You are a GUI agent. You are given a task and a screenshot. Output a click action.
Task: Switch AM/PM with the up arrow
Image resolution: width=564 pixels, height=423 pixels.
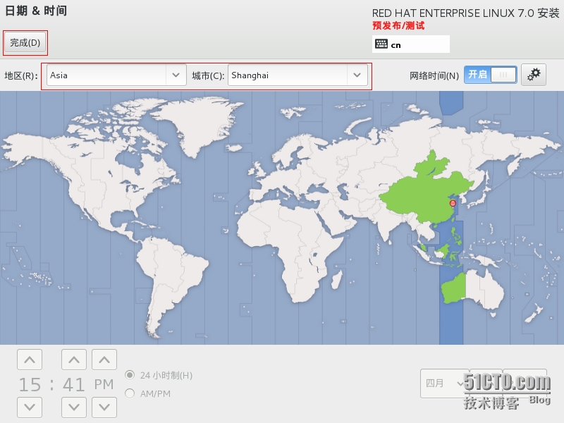[104, 360]
